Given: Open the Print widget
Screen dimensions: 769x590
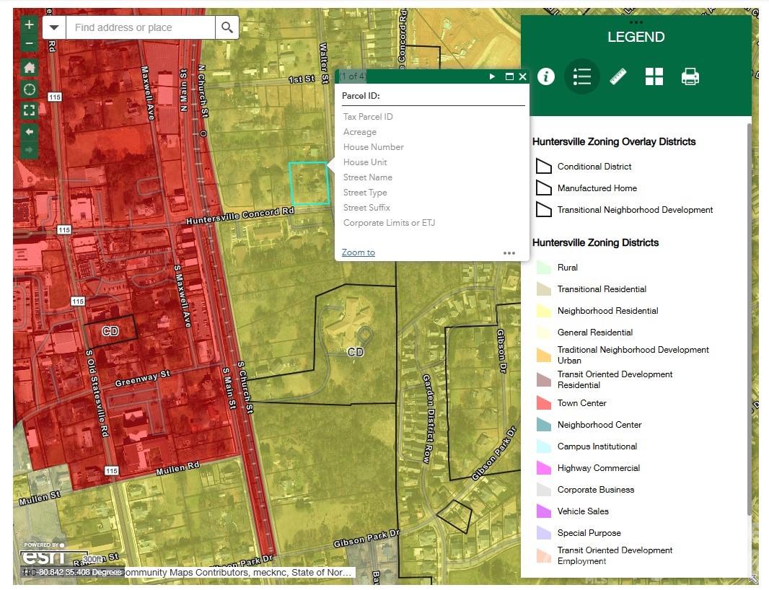Looking at the screenshot, I should tap(690, 76).
